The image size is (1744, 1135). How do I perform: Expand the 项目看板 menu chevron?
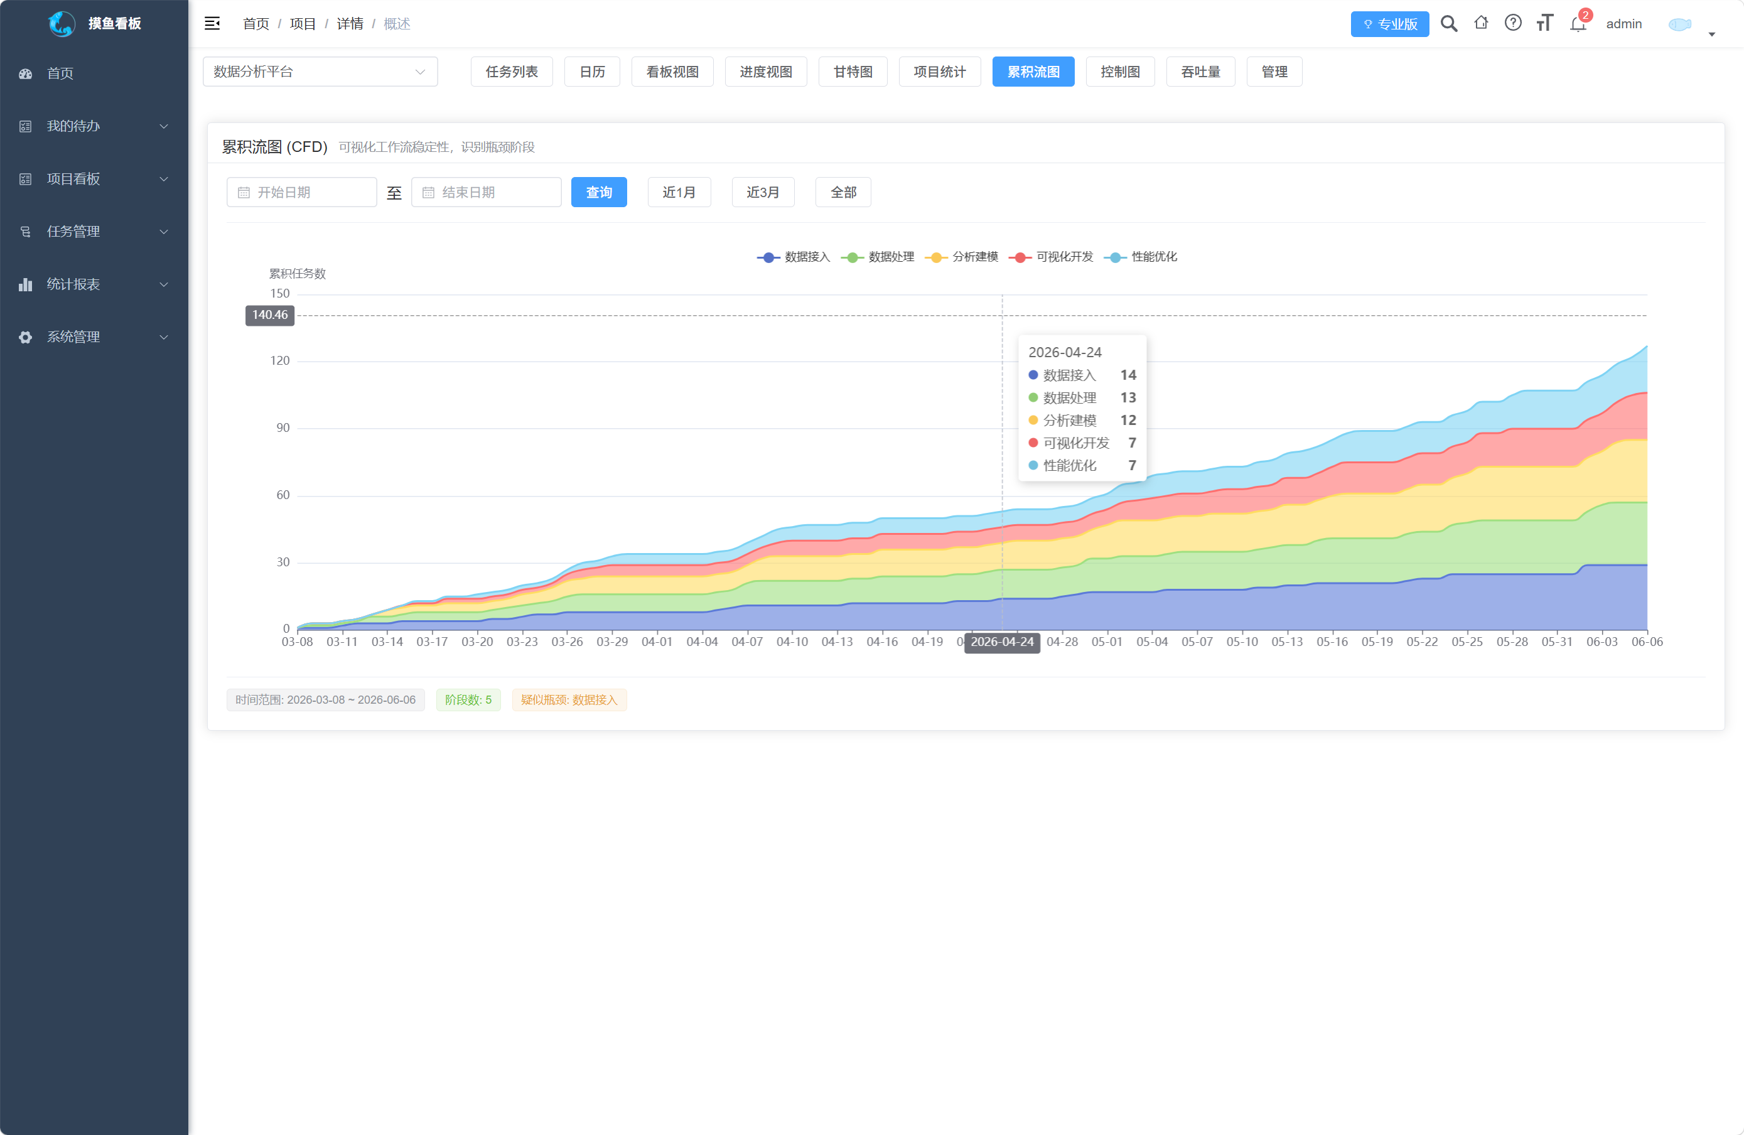(x=164, y=179)
